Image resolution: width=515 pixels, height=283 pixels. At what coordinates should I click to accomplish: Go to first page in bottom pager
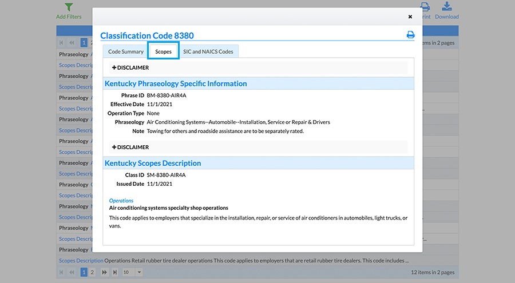click(61, 272)
